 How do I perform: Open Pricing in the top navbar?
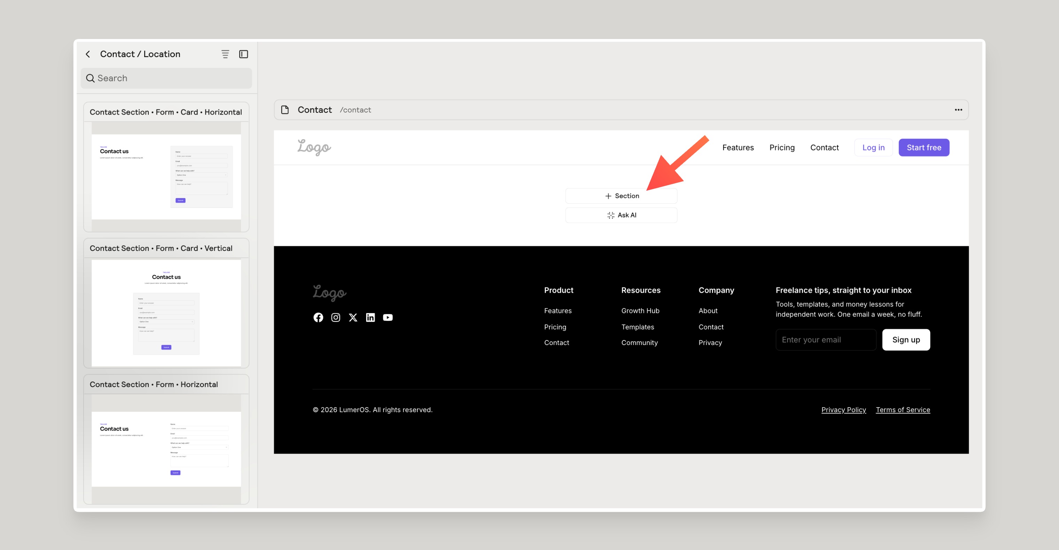pyautogui.click(x=782, y=148)
